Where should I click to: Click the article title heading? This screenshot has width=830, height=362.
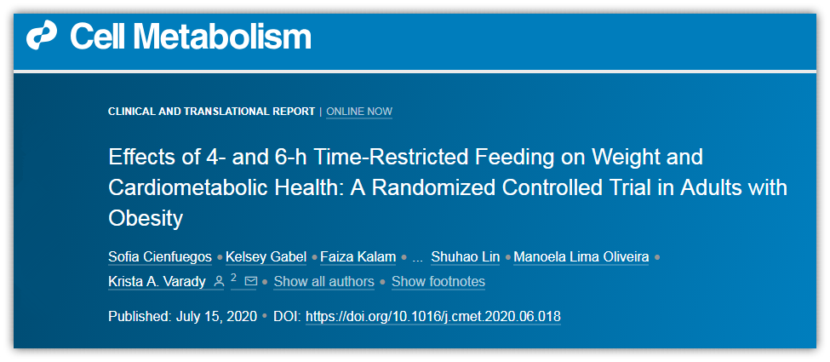pyautogui.click(x=448, y=187)
